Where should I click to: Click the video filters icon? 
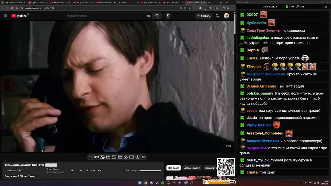click(131, 157)
